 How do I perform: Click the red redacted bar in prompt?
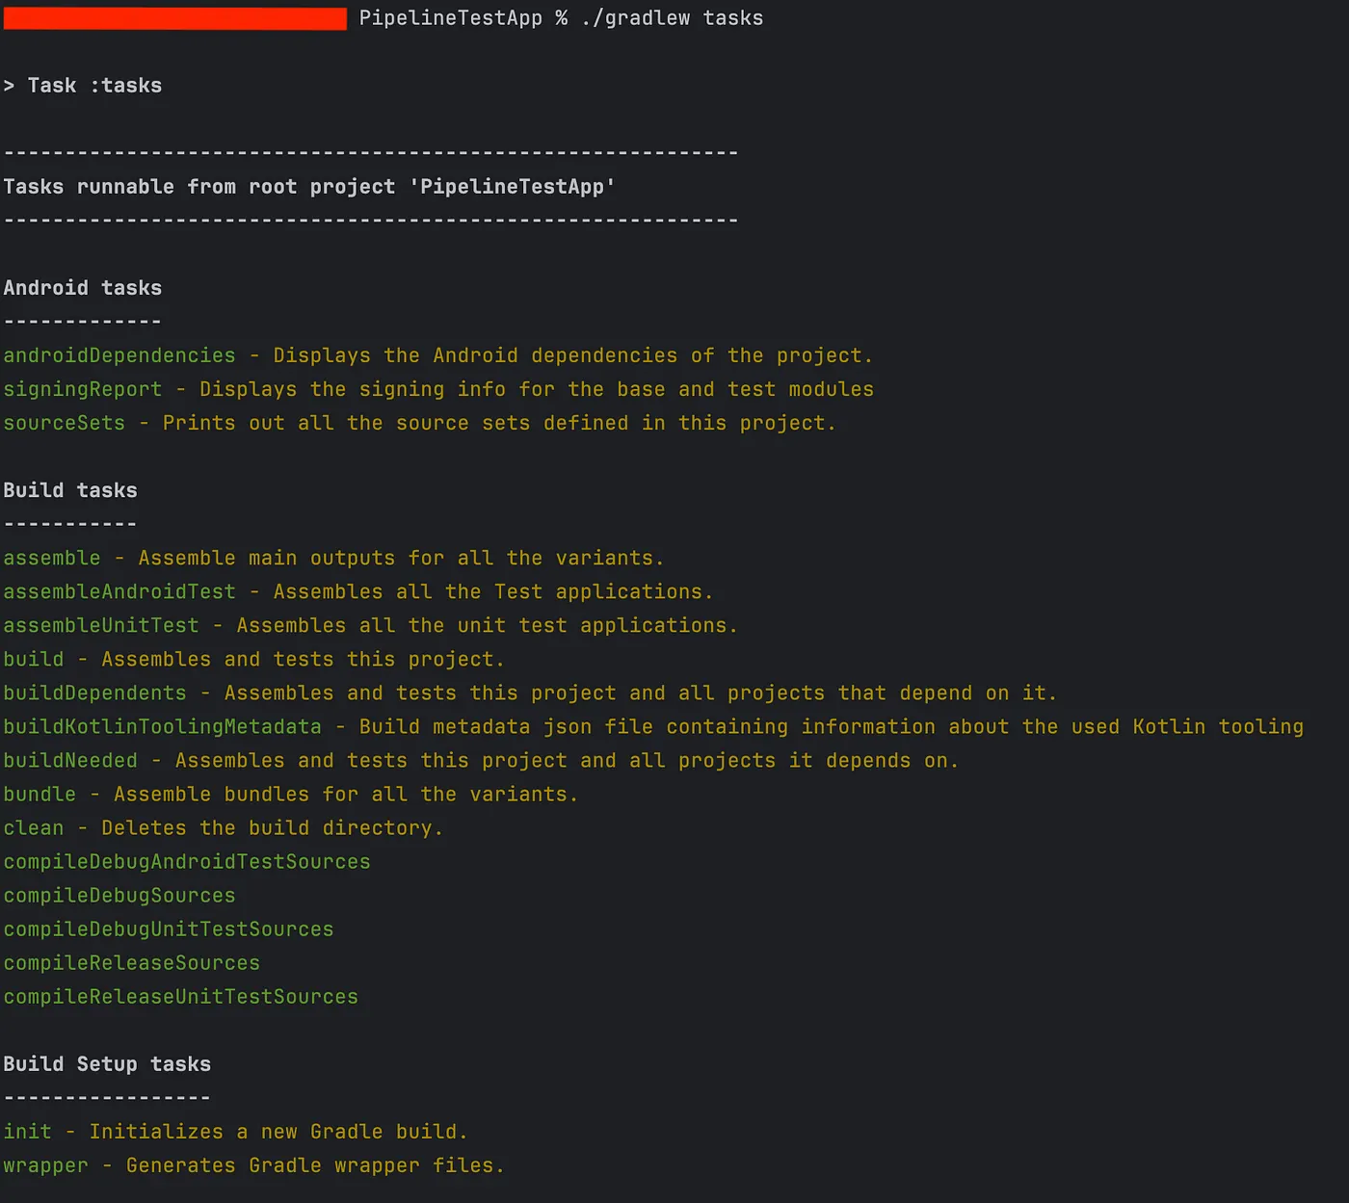point(174,18)
